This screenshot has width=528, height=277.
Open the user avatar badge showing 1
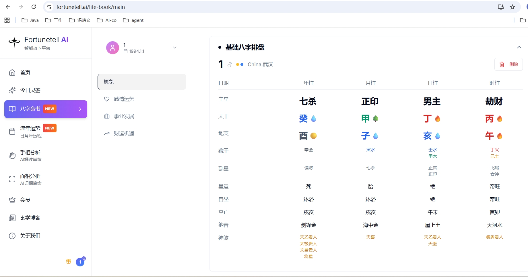(x=80, y=262)
